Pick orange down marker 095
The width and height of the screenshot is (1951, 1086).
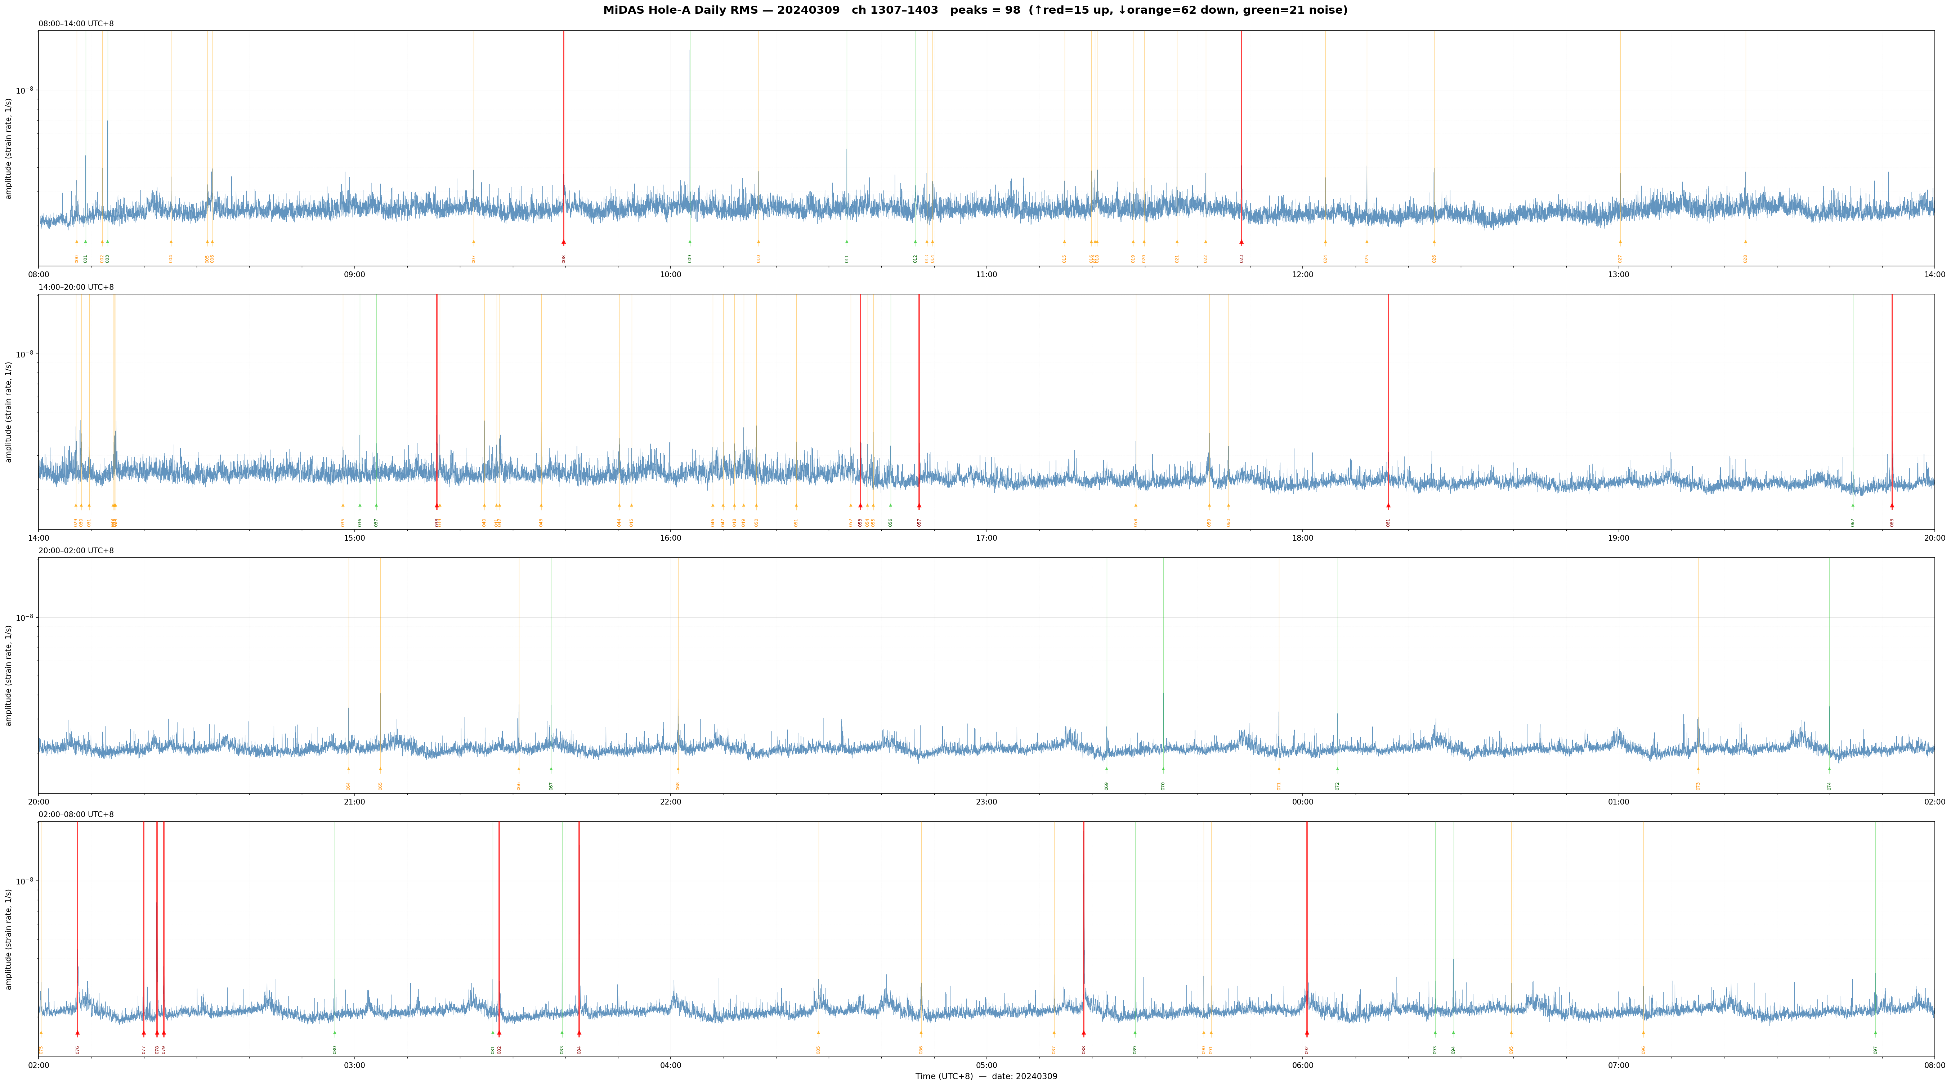pos(1511,1032)
